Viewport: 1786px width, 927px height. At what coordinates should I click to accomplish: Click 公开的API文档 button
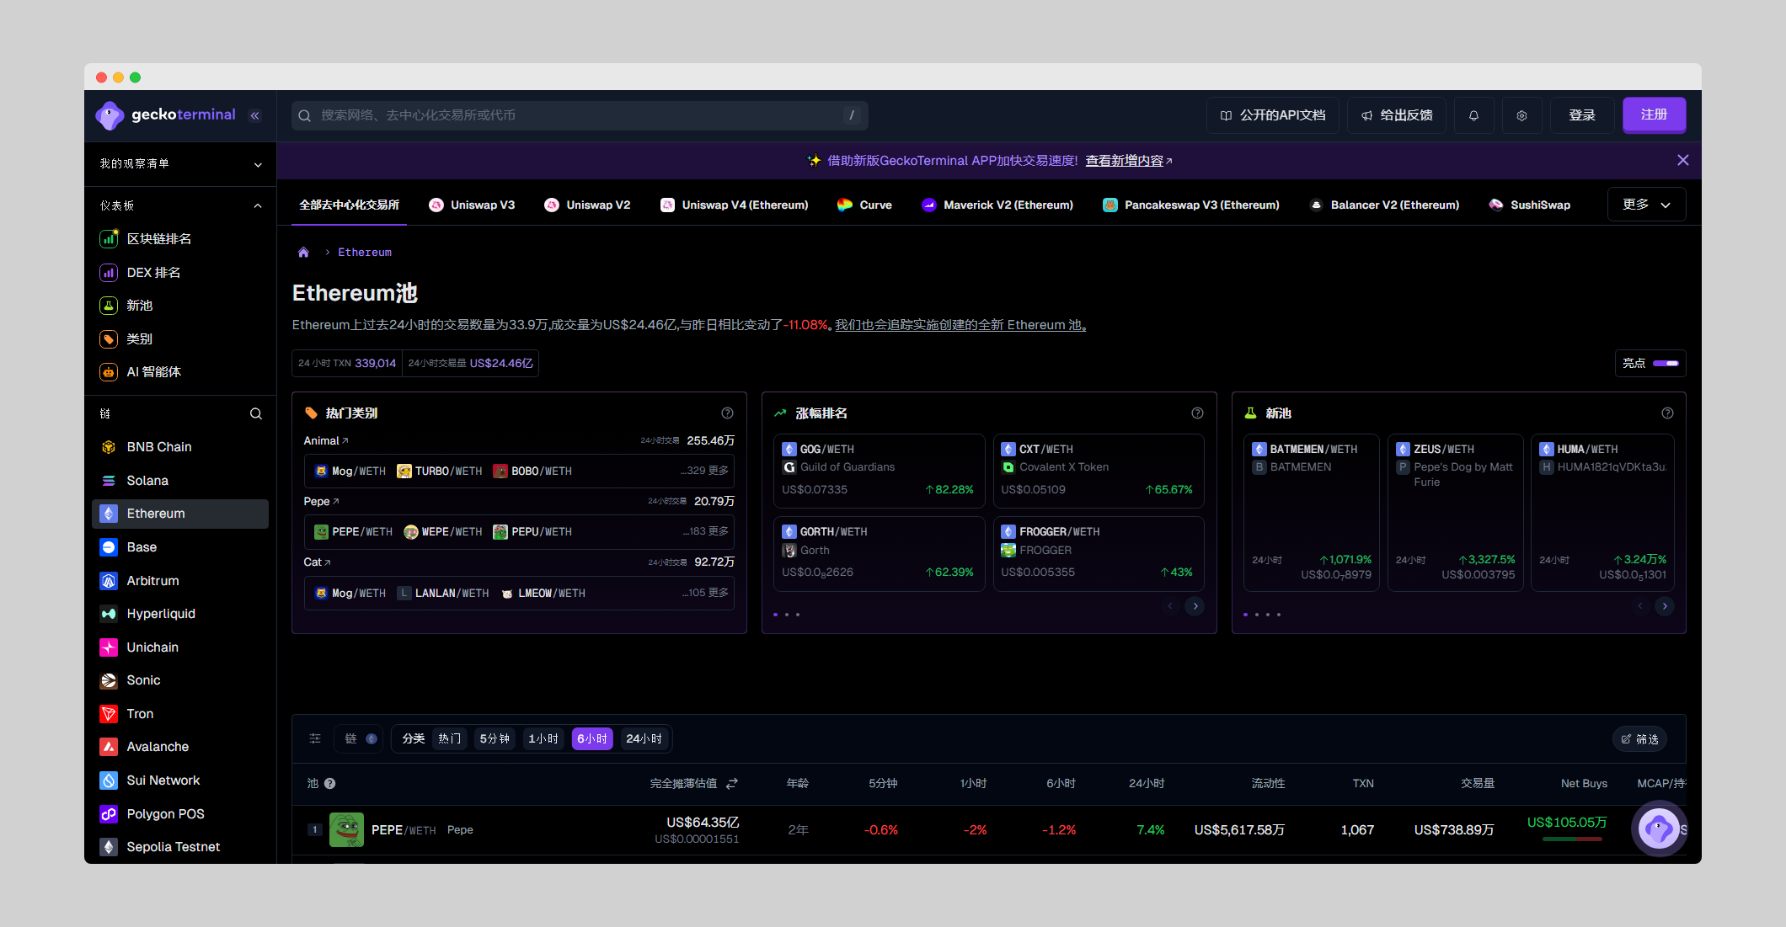click(x=1273, y=115)
